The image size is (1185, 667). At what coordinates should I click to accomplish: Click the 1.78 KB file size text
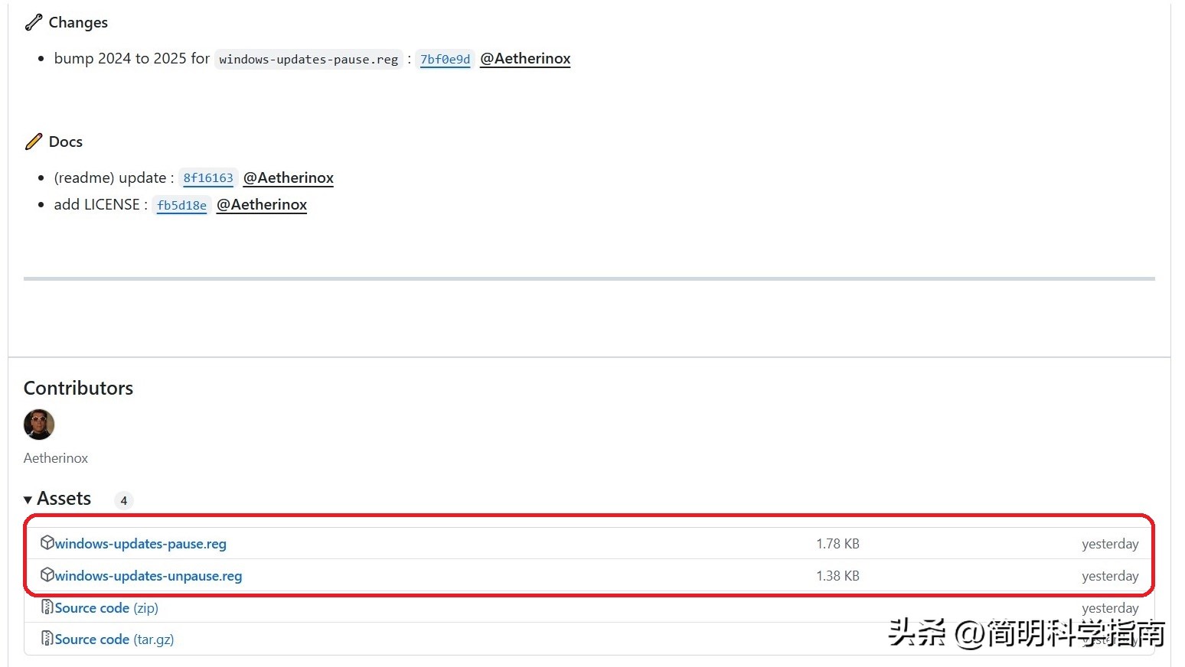pos(837,543)
